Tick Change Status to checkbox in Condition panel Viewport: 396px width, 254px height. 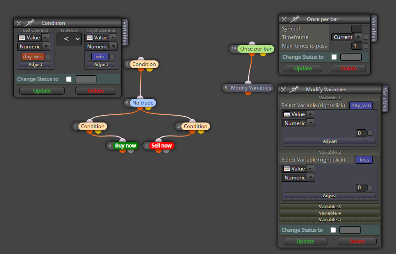69,79
